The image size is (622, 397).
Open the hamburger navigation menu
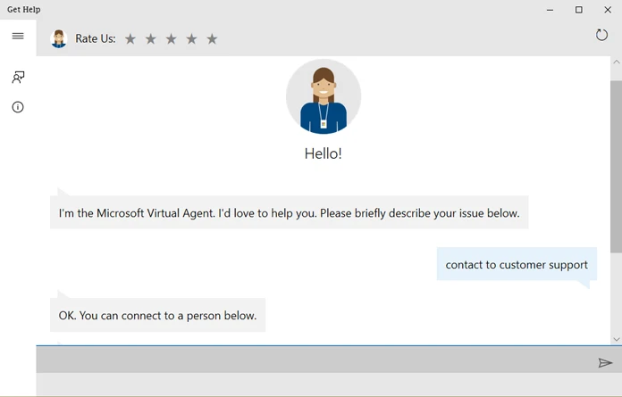tap(18, 36)
